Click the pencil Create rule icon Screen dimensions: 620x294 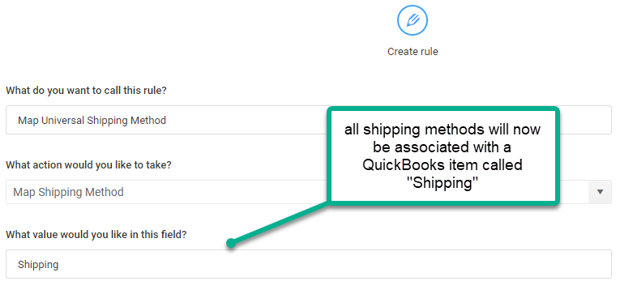413,19
